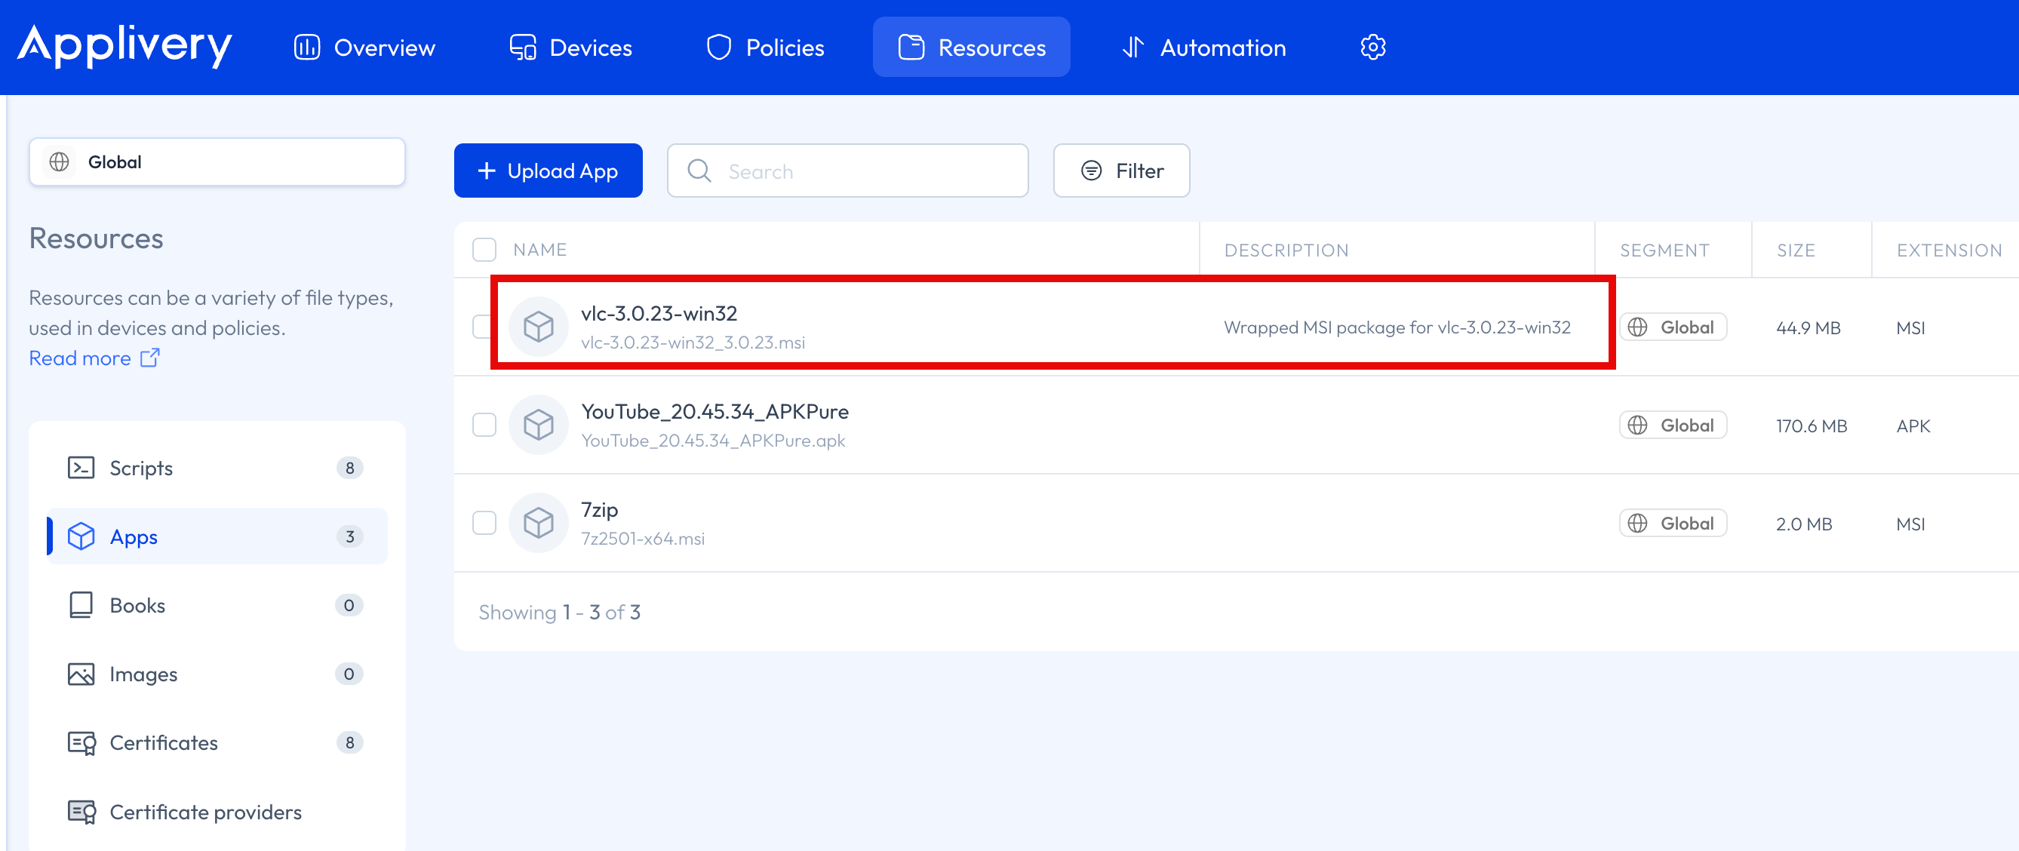
Task: Click the Global badge on 7zip row
Action: tap(1673, 524)
